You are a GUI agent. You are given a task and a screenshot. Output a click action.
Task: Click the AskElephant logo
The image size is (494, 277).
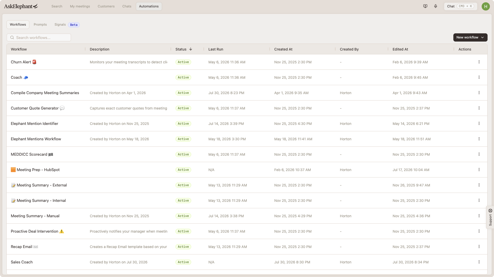coord(21,6)
